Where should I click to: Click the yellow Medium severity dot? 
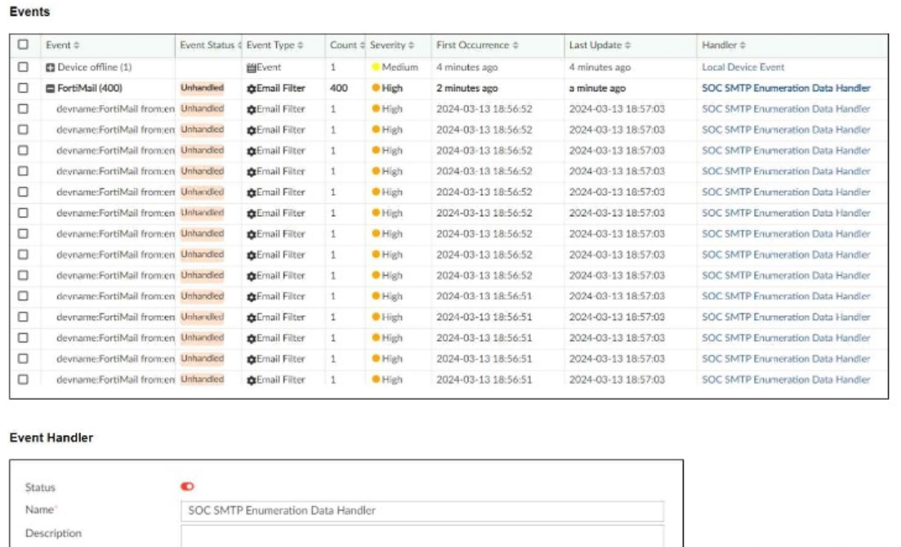[x=375, y=67]
